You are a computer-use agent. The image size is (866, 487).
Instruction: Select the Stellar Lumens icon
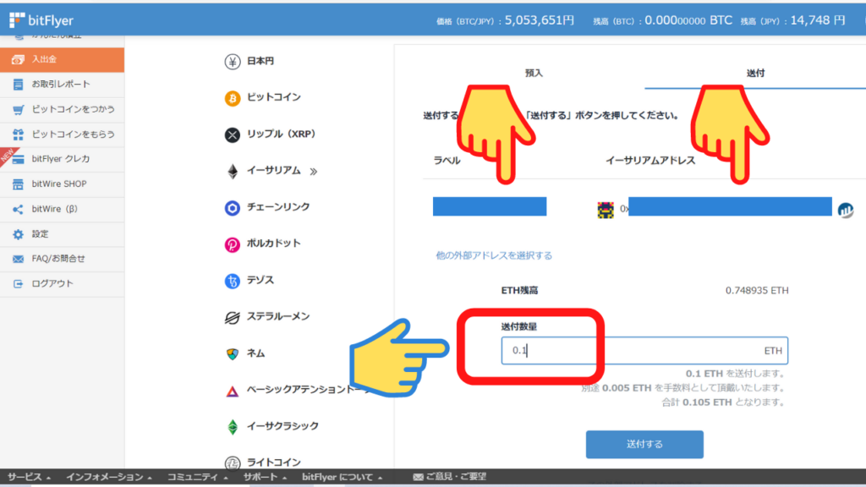[x=233, y=318]
